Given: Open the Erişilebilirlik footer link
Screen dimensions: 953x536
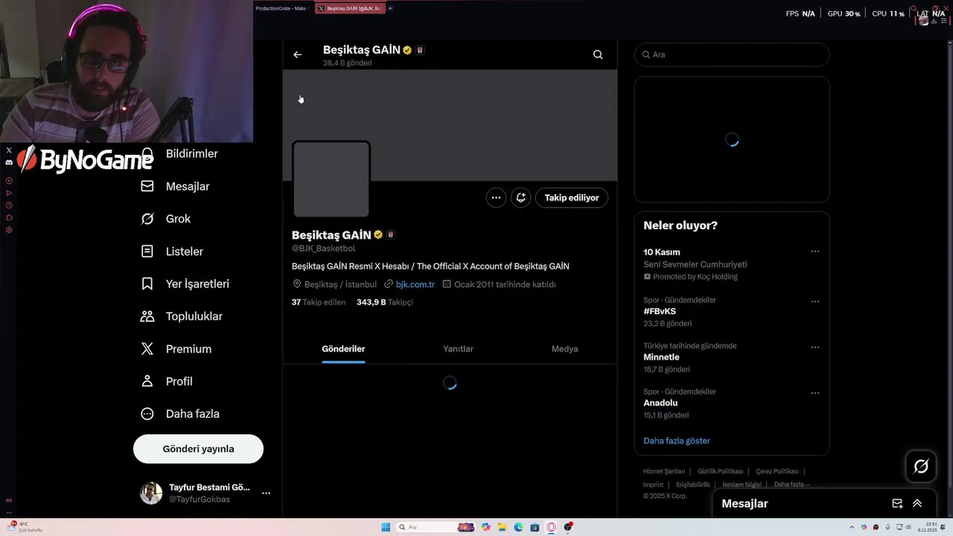Looking at the screenshot, I should [x=693, y=485].
